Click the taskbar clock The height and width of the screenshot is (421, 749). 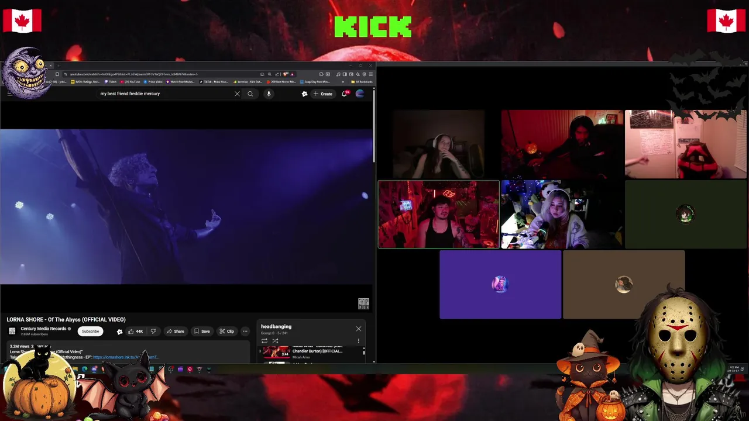[734, 369]
